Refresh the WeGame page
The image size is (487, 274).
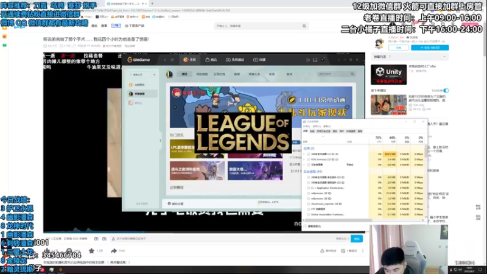(172, 60)
